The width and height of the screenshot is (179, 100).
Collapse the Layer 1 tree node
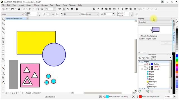(x=142, y=69)
